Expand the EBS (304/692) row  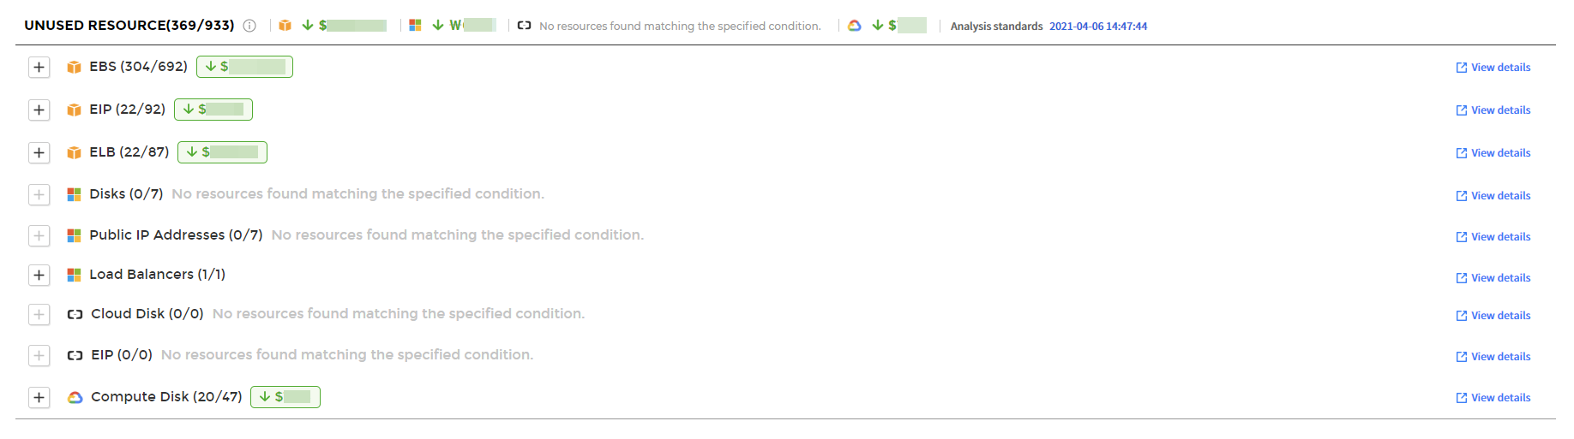point(39,67)
